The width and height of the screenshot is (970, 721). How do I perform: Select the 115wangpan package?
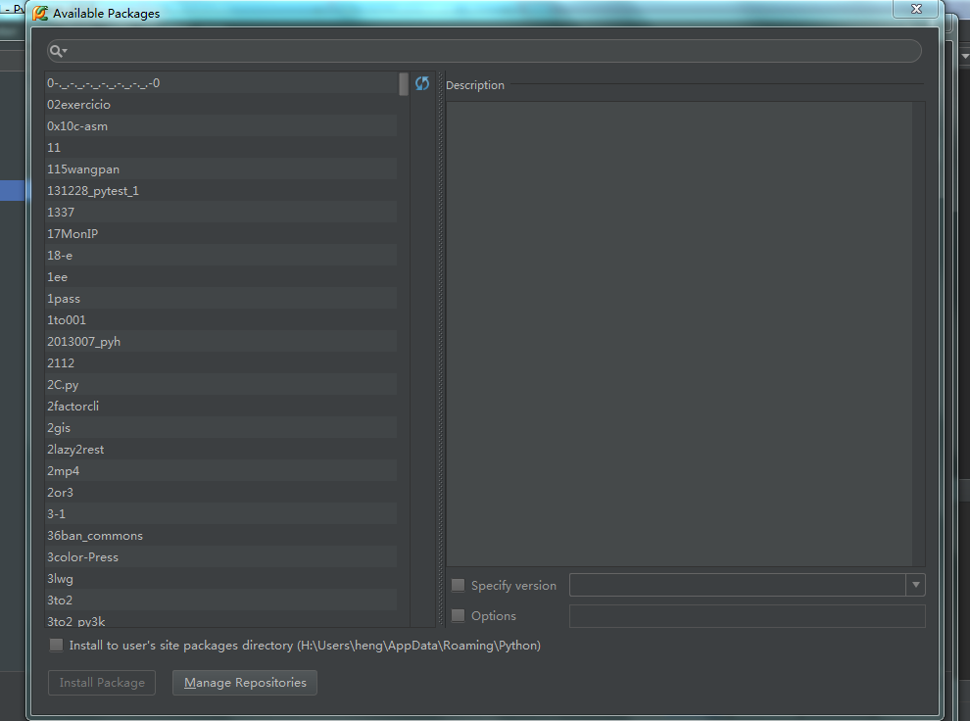point(220,169)
